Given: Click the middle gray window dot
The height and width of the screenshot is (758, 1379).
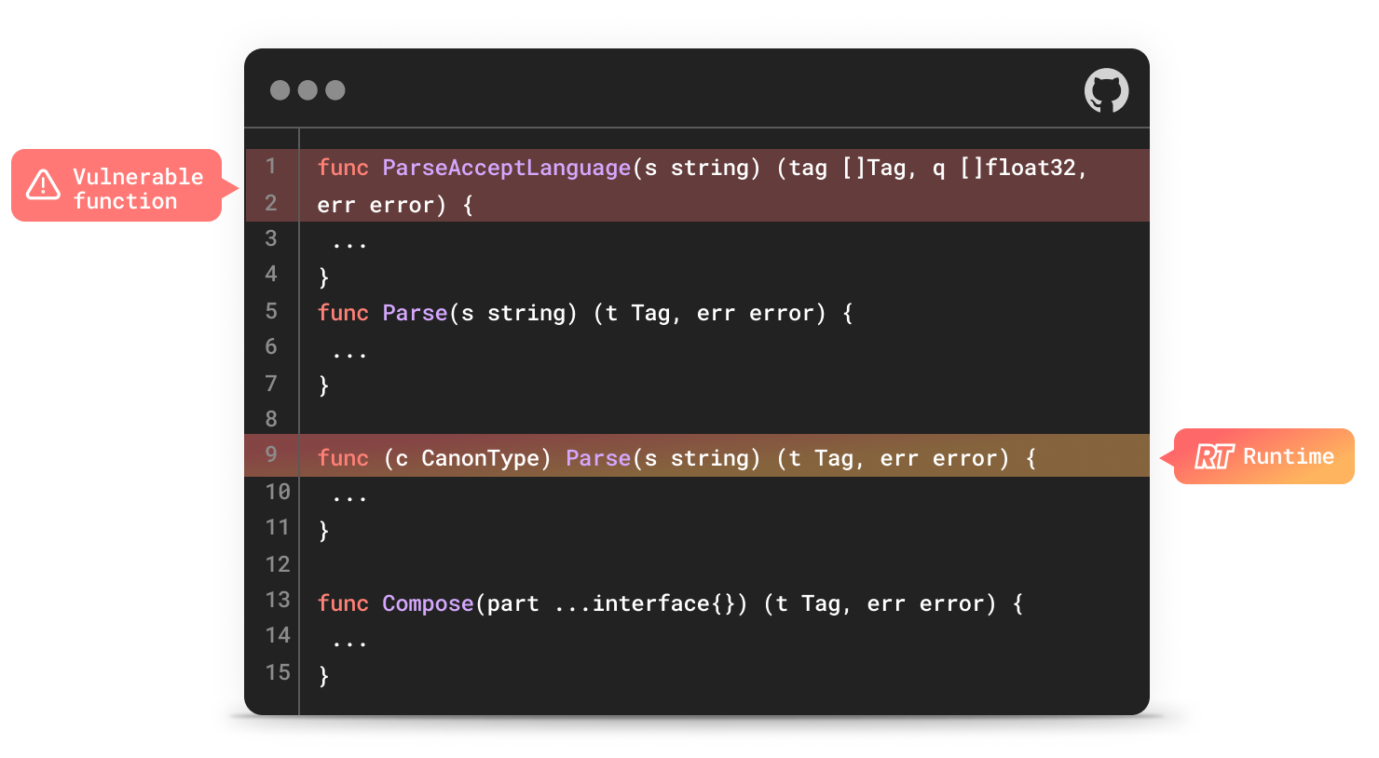Looking at the screenshot, I should tap(307, 90).
